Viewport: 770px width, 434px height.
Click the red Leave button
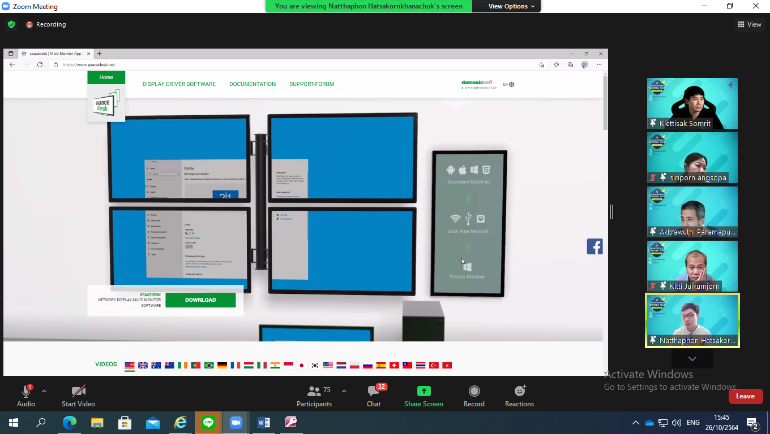(746, 396)
